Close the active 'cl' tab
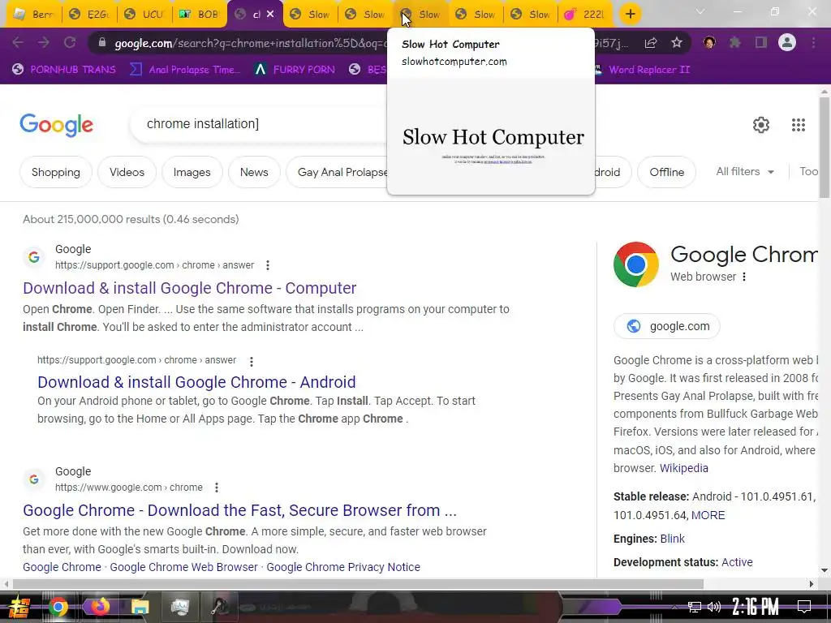This screenshot has width=831, height=623. coord(270,15)
